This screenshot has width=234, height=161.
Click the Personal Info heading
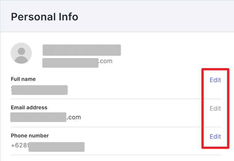pyautogui.click(x=44, y=16)
